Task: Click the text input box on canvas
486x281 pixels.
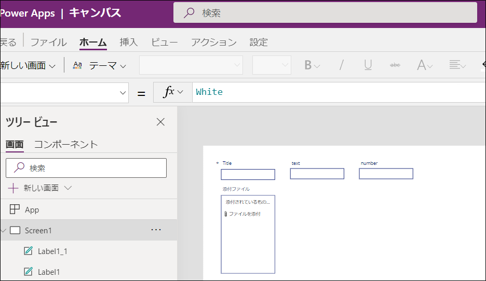Action: point(317,174)
